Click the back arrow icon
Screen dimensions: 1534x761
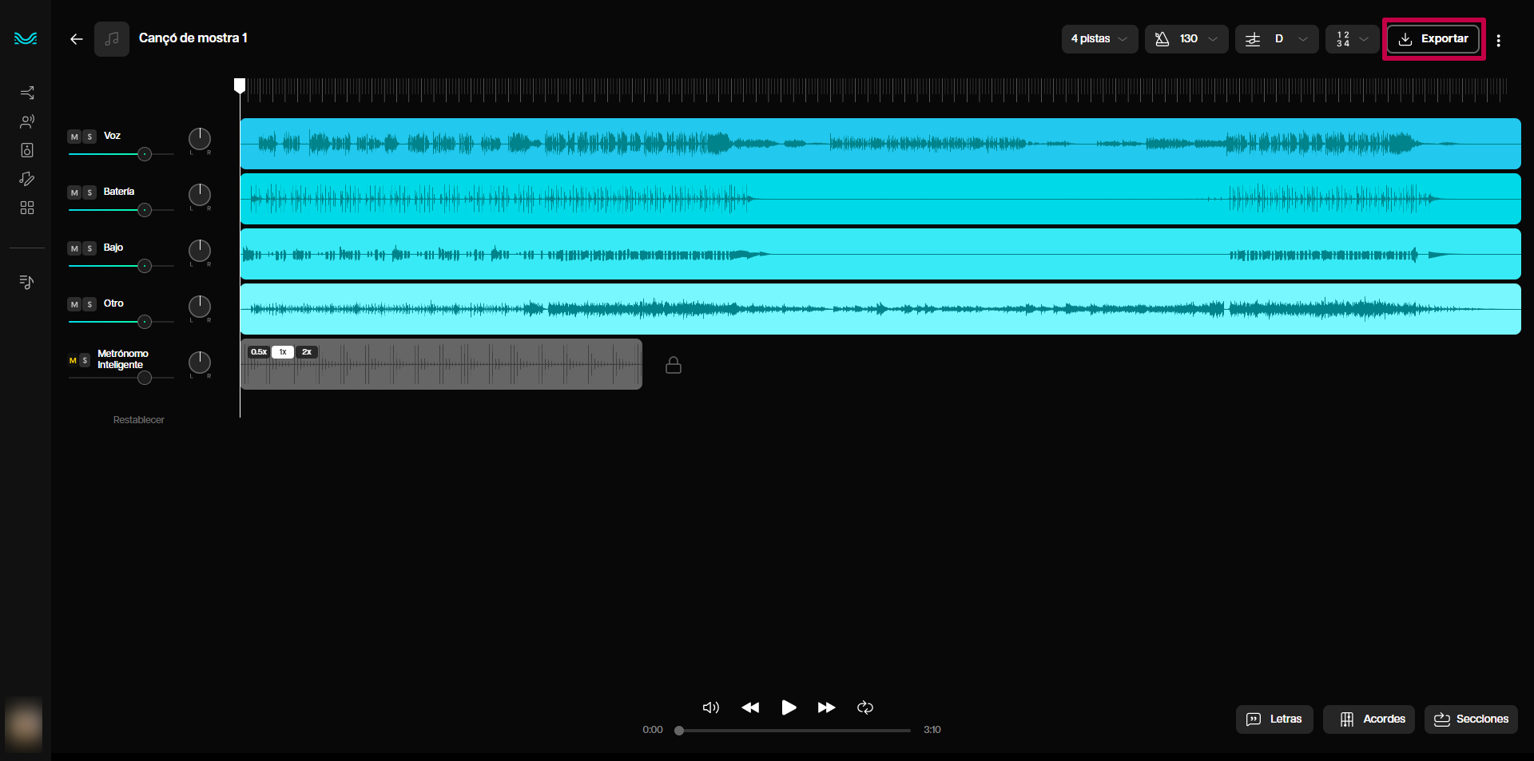tap(77, 39)
